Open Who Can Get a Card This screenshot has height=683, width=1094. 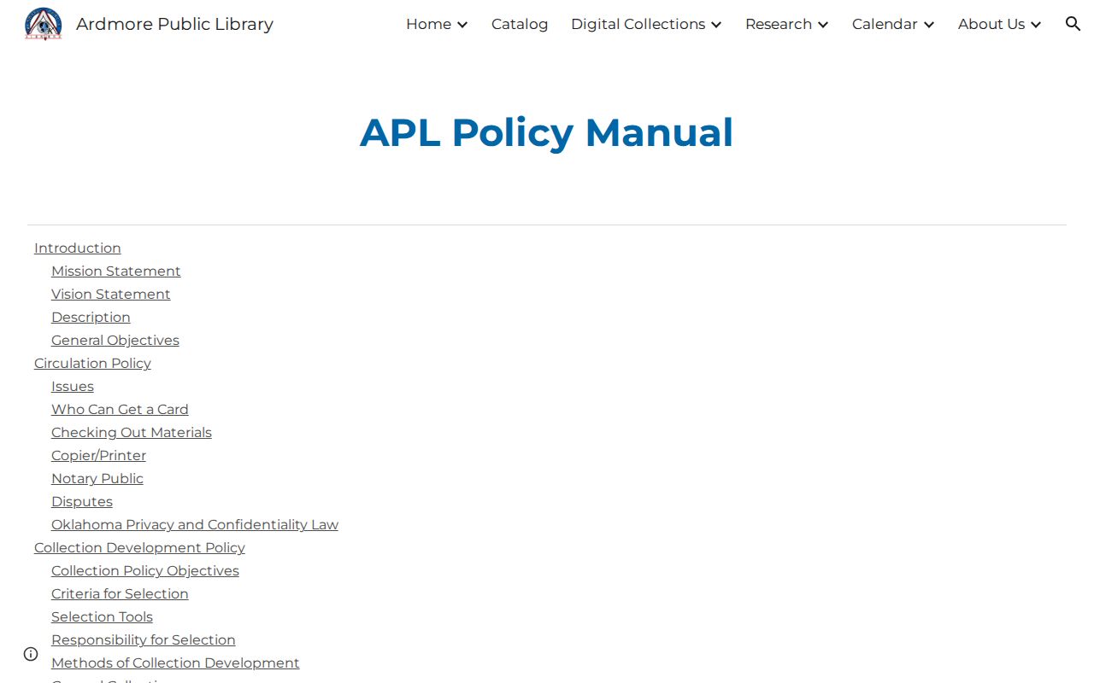[120, 409]
